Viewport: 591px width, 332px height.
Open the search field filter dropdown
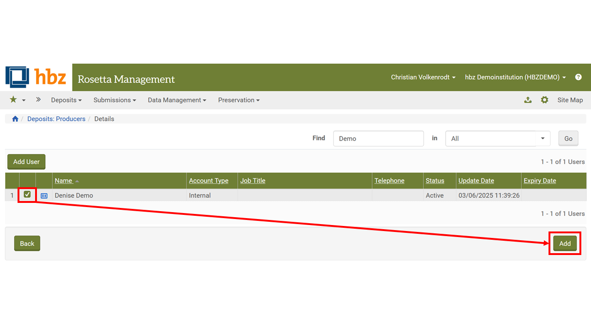pyautogui.click(x=498, y=138)
